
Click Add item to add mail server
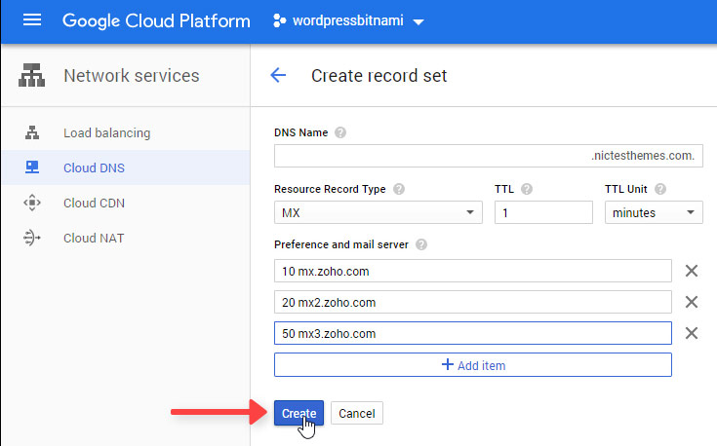pos(473,365)
